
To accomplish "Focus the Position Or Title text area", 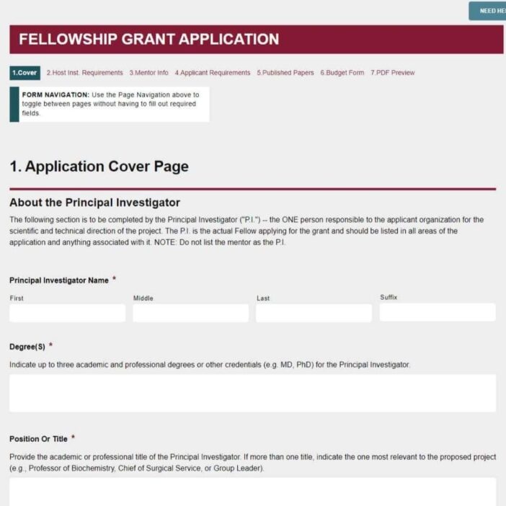I will [x=253, y=492].
